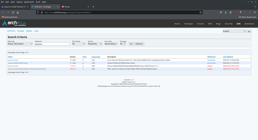Open the pantum-p1000-p2000-p3000-m5100-m5200-ppd-driver package
Image resolution: width=258 pixels, height=140 pixels.
click(x=27, y=69)
